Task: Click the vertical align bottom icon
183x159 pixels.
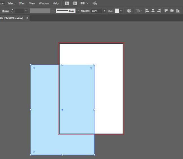Action: pos(178,11)
